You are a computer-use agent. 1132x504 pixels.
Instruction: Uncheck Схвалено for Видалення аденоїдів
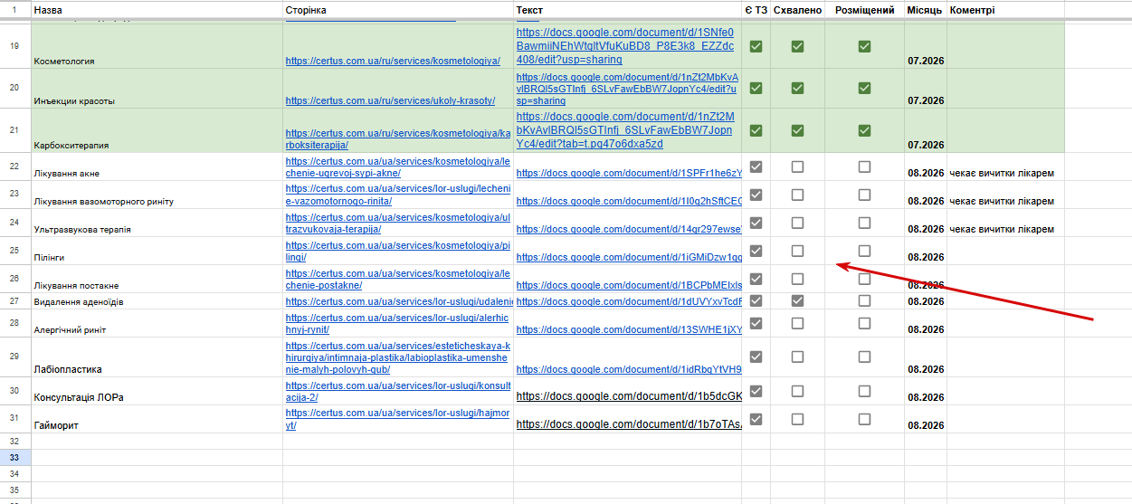coord(797,300)
